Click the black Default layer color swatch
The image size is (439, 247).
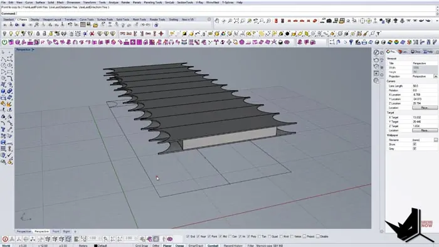[95, 246]
